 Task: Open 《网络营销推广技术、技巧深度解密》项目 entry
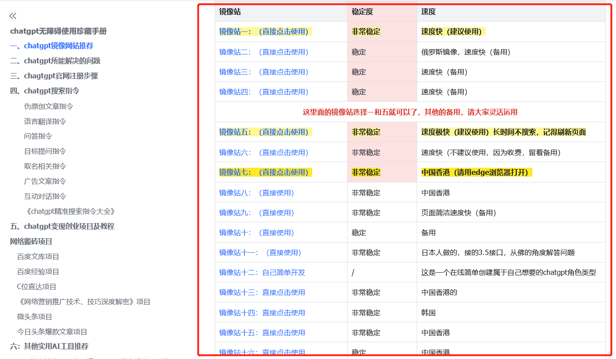point(84,301)
